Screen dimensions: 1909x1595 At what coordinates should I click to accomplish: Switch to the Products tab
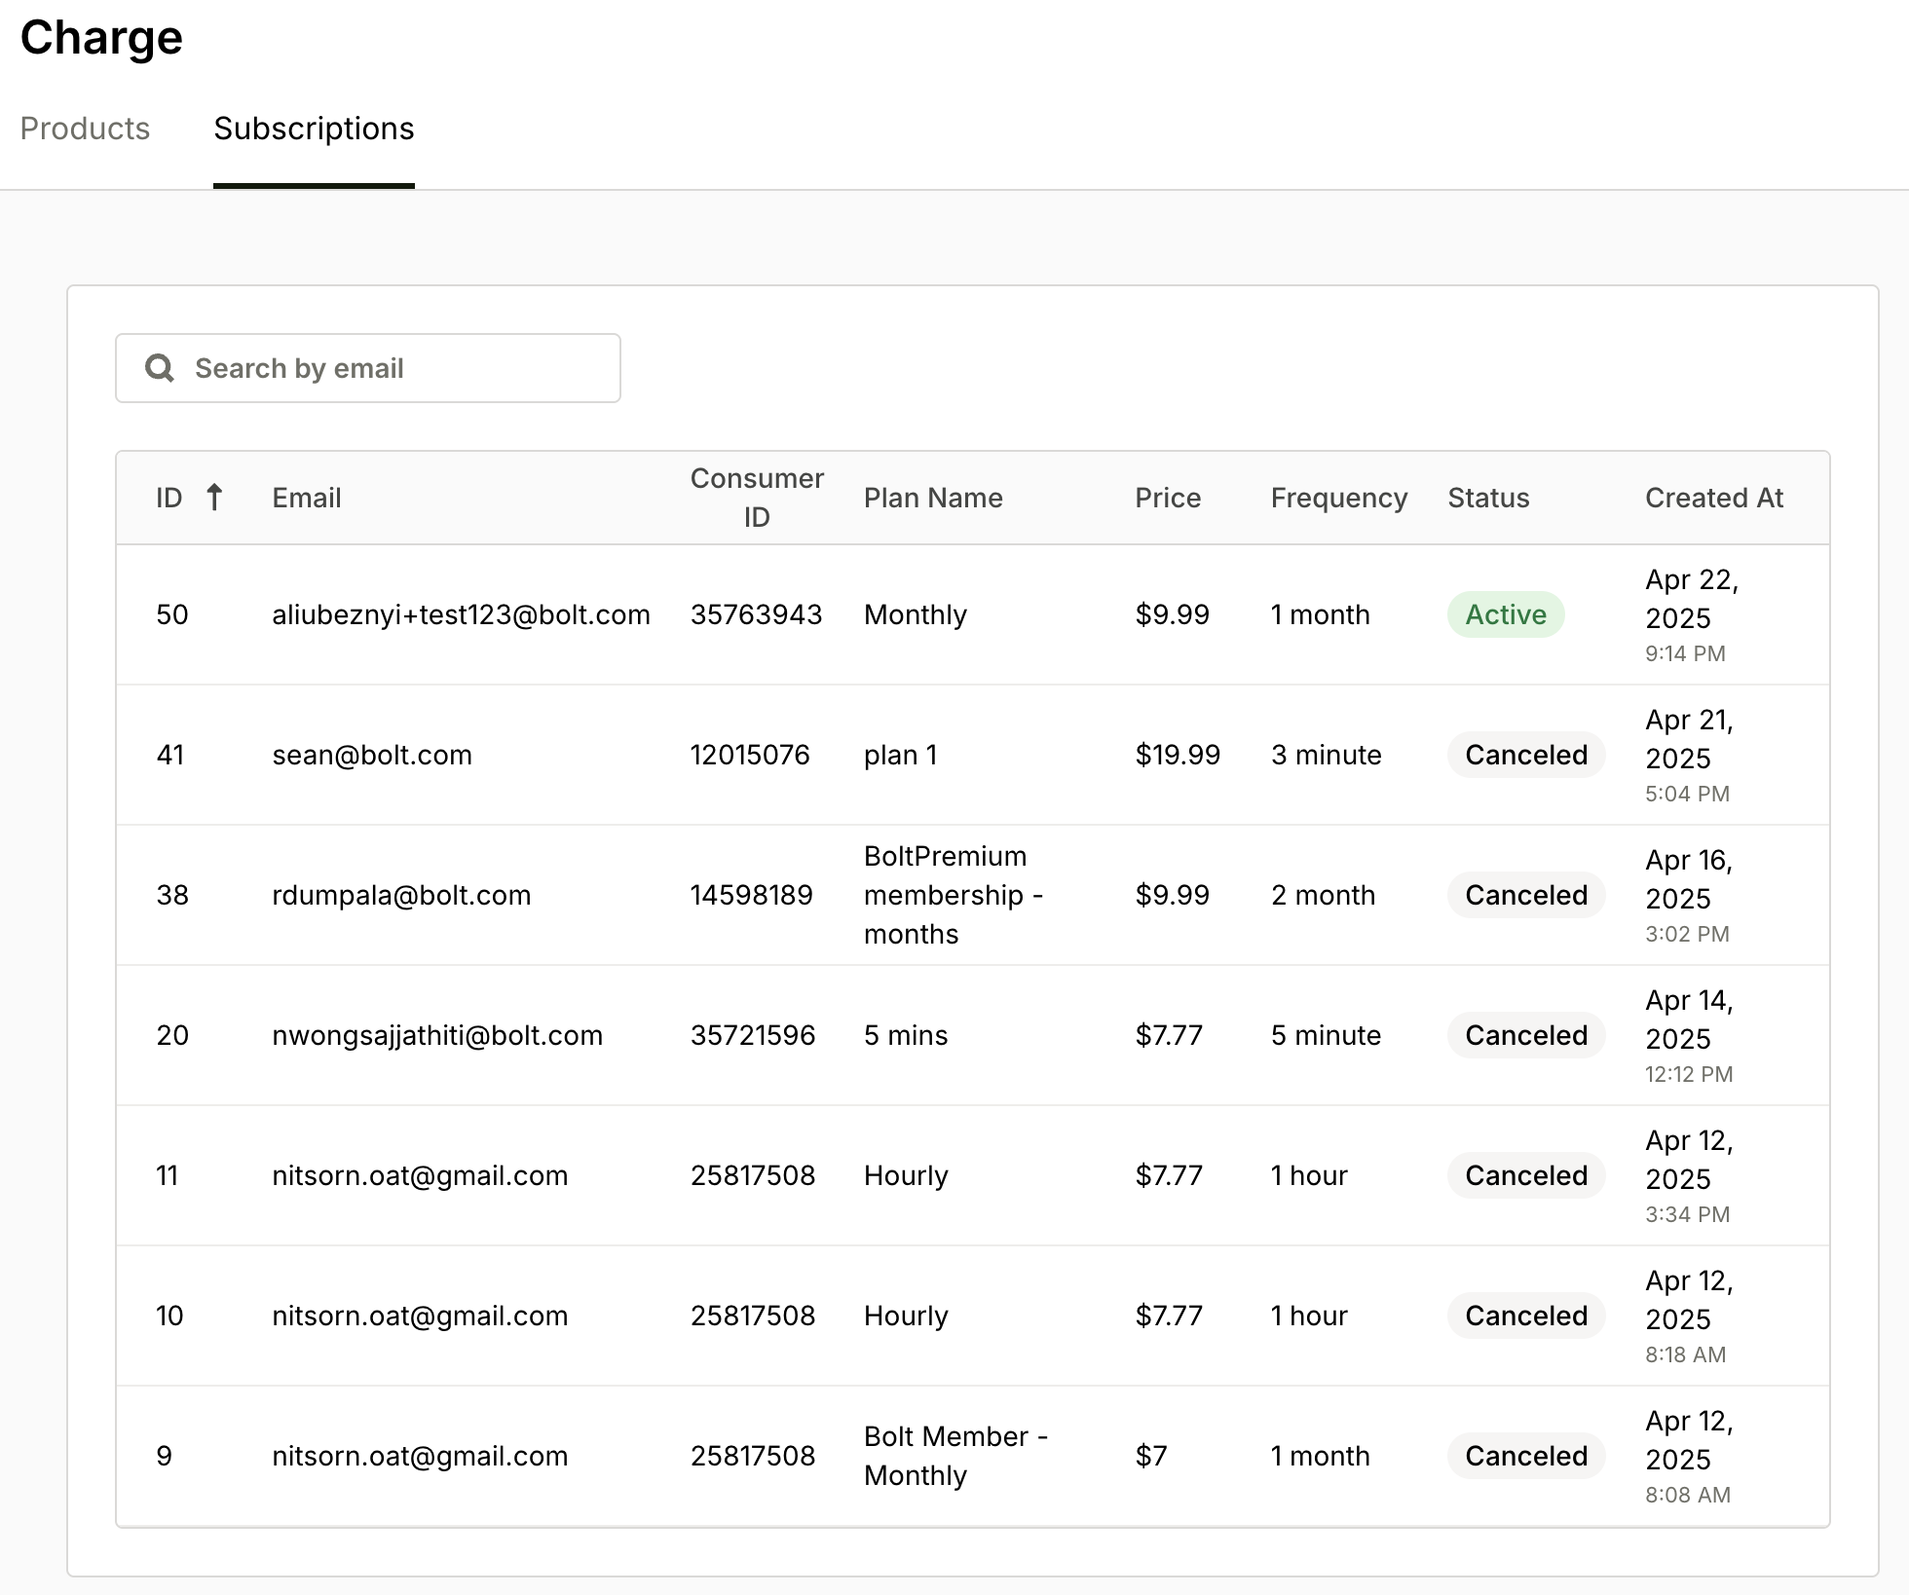pos(85,129)
